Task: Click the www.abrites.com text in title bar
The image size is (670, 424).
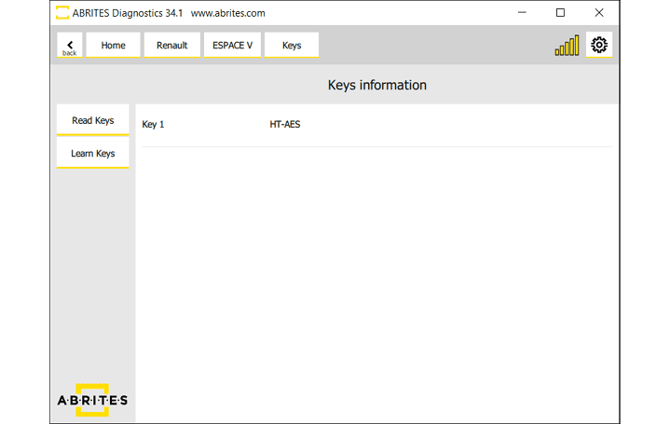Action: pyautogui.click(x=227, y=13)
